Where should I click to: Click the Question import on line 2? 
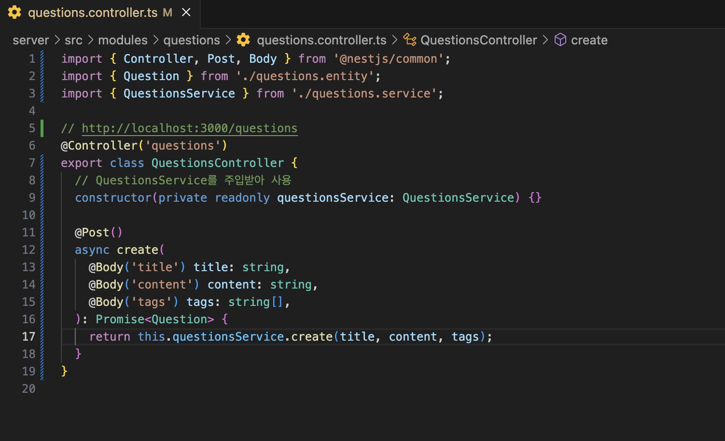pos(151,76)
